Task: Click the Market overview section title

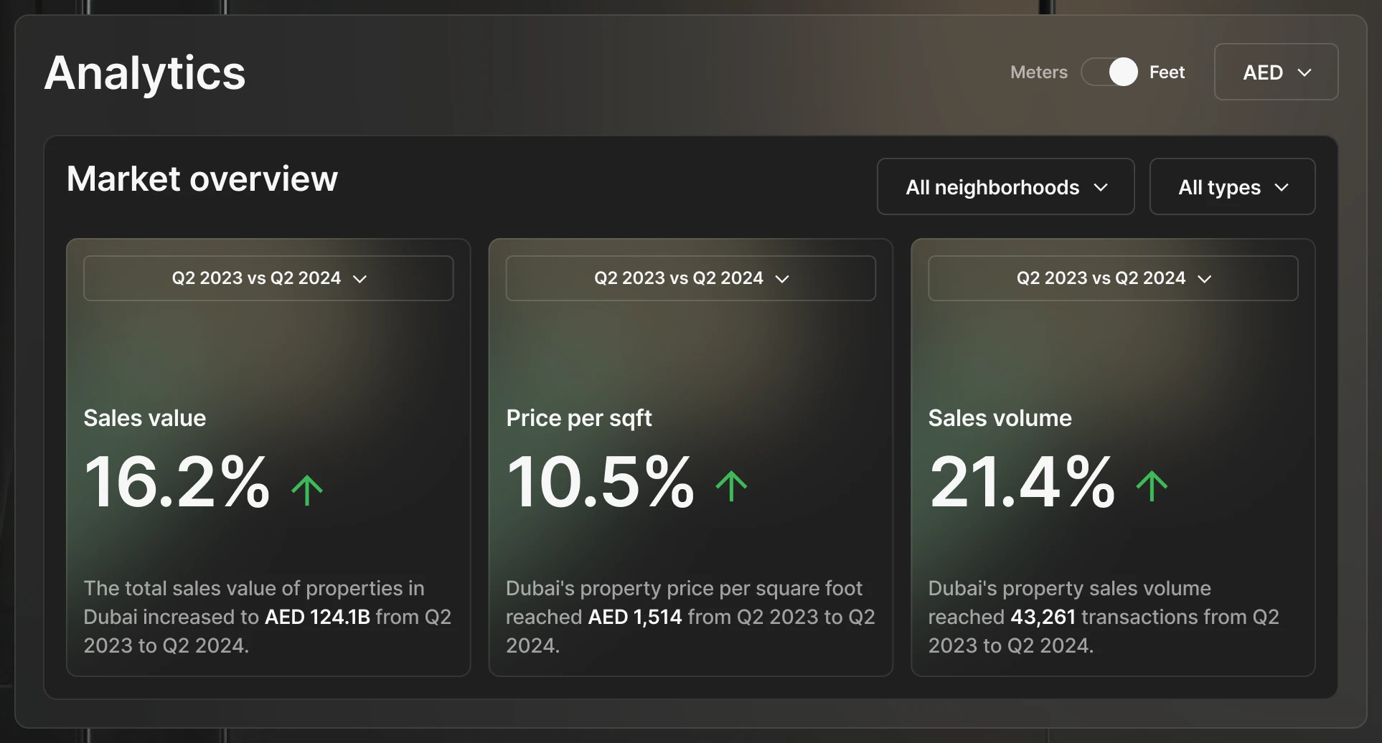Action: [x=202, y=179]
